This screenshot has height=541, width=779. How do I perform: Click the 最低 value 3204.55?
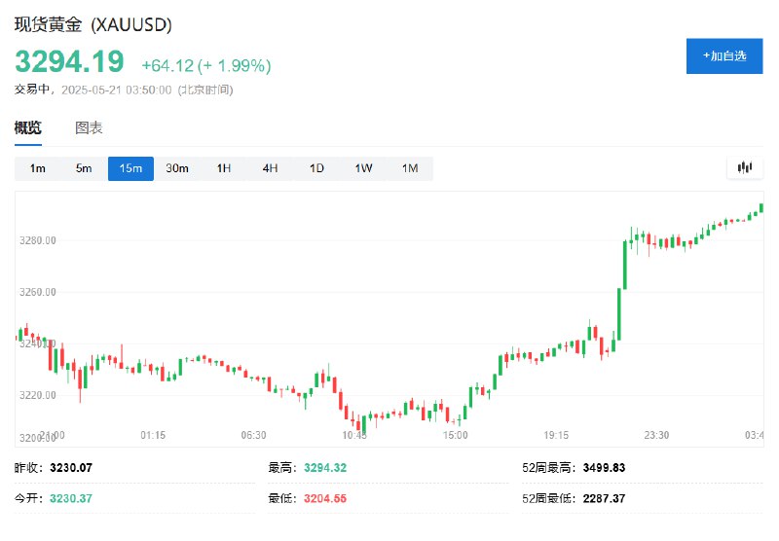[325, 498]
